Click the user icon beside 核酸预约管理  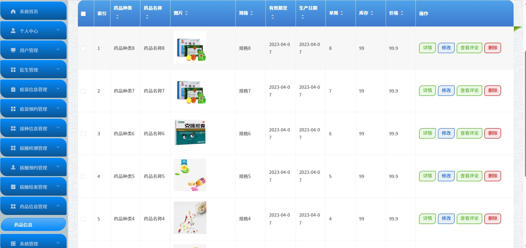(13, 167)
